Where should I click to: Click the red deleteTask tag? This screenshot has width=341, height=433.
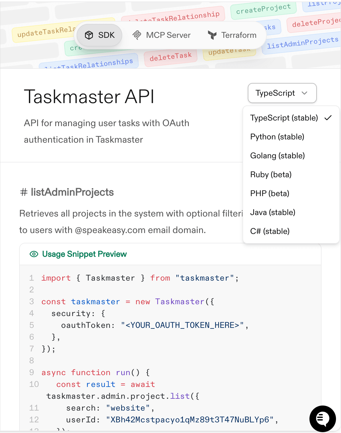coord(170,56)
